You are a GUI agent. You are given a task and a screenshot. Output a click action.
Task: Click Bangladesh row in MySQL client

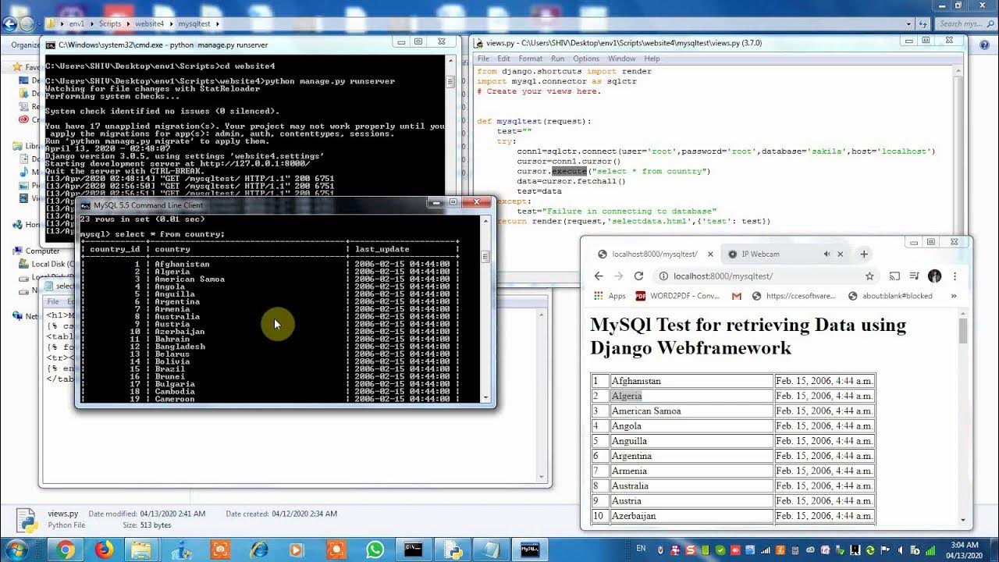(x=270, y=347)
